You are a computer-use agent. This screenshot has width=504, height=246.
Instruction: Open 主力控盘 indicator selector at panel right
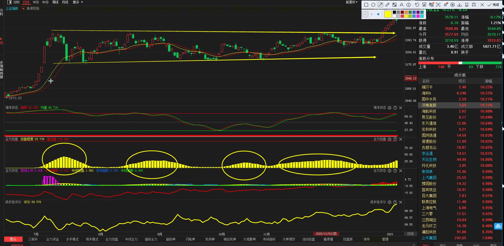(x=380, y=139)
